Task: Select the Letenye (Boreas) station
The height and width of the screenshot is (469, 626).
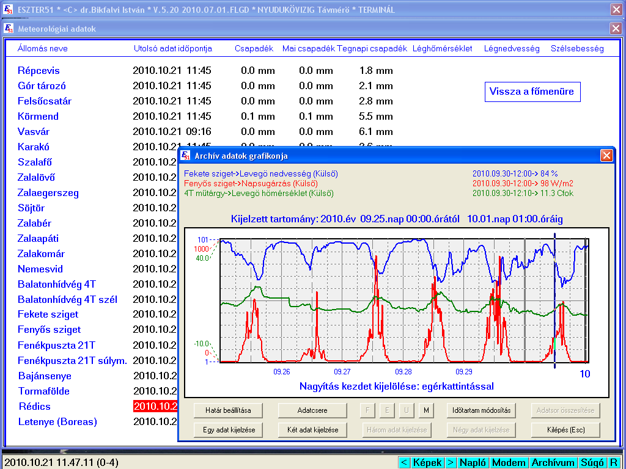Action: click(57, 422)
